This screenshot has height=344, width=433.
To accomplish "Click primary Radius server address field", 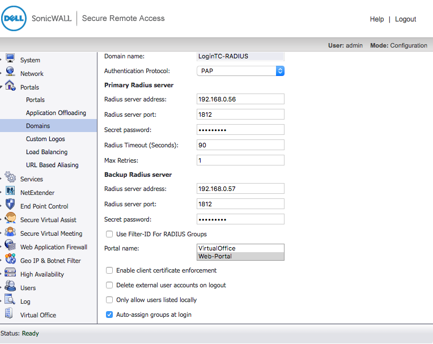I will click(240, 99).
